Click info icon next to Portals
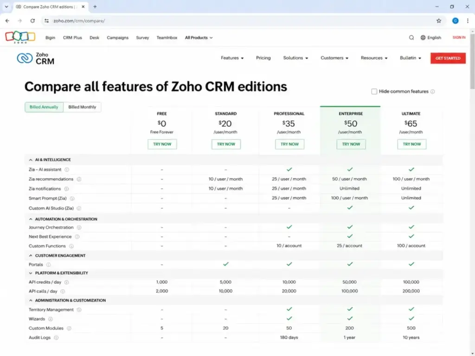This screenshot has height=356, width=475. (48, 265)
